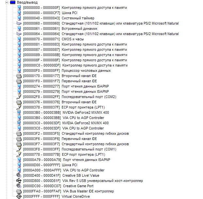Click the drive icon for floppy controller 000003F7
The image size is (203, 199).
(x=19, y=144)
